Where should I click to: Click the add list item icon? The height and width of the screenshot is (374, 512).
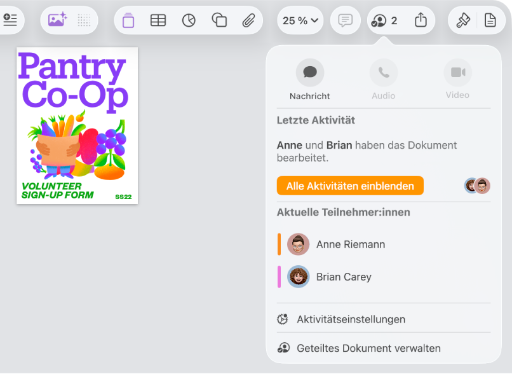click(10, 20)
